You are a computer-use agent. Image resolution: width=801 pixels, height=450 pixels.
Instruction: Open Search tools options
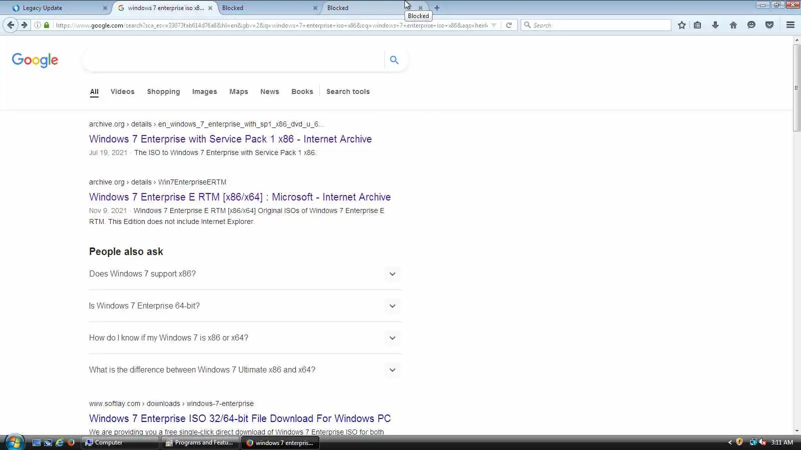coord(348,91)
